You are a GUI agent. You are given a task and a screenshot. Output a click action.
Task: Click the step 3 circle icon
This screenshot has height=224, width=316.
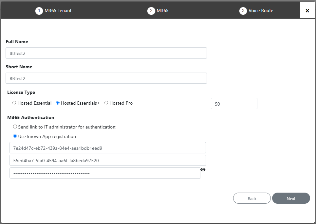[x=243, y=11]
